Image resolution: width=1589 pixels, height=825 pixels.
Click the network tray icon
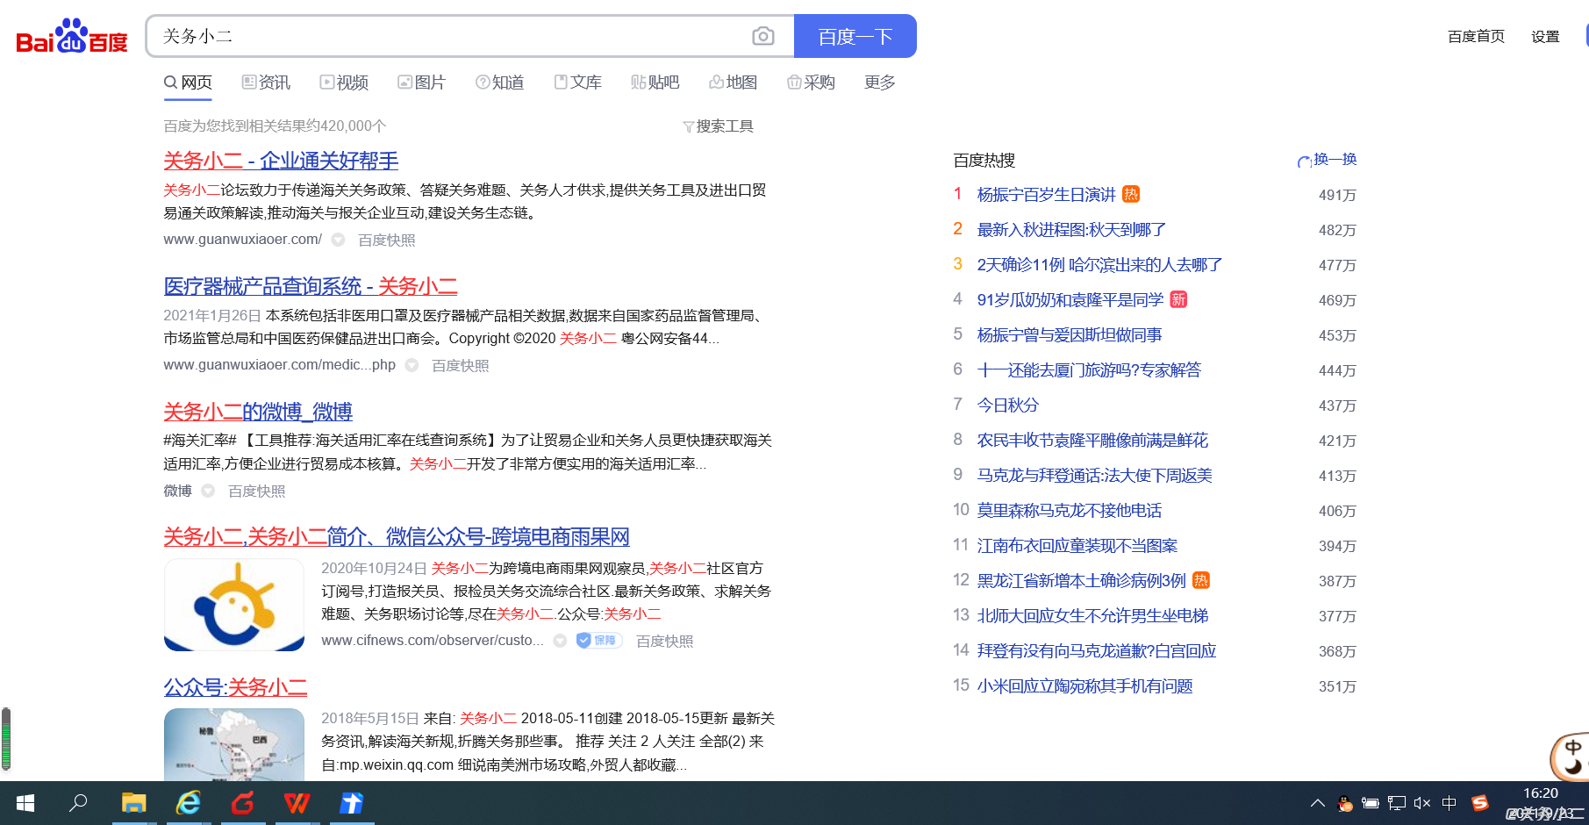click(x=1397, y=803)
